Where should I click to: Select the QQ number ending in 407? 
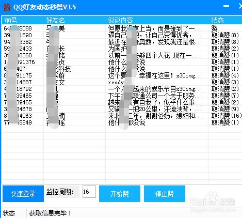point(14,69)
